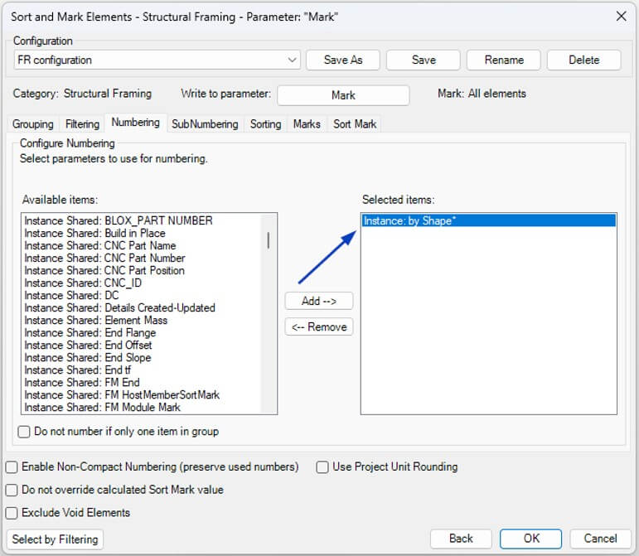
Task: Delete the current configuration
Action: (583, 60)
